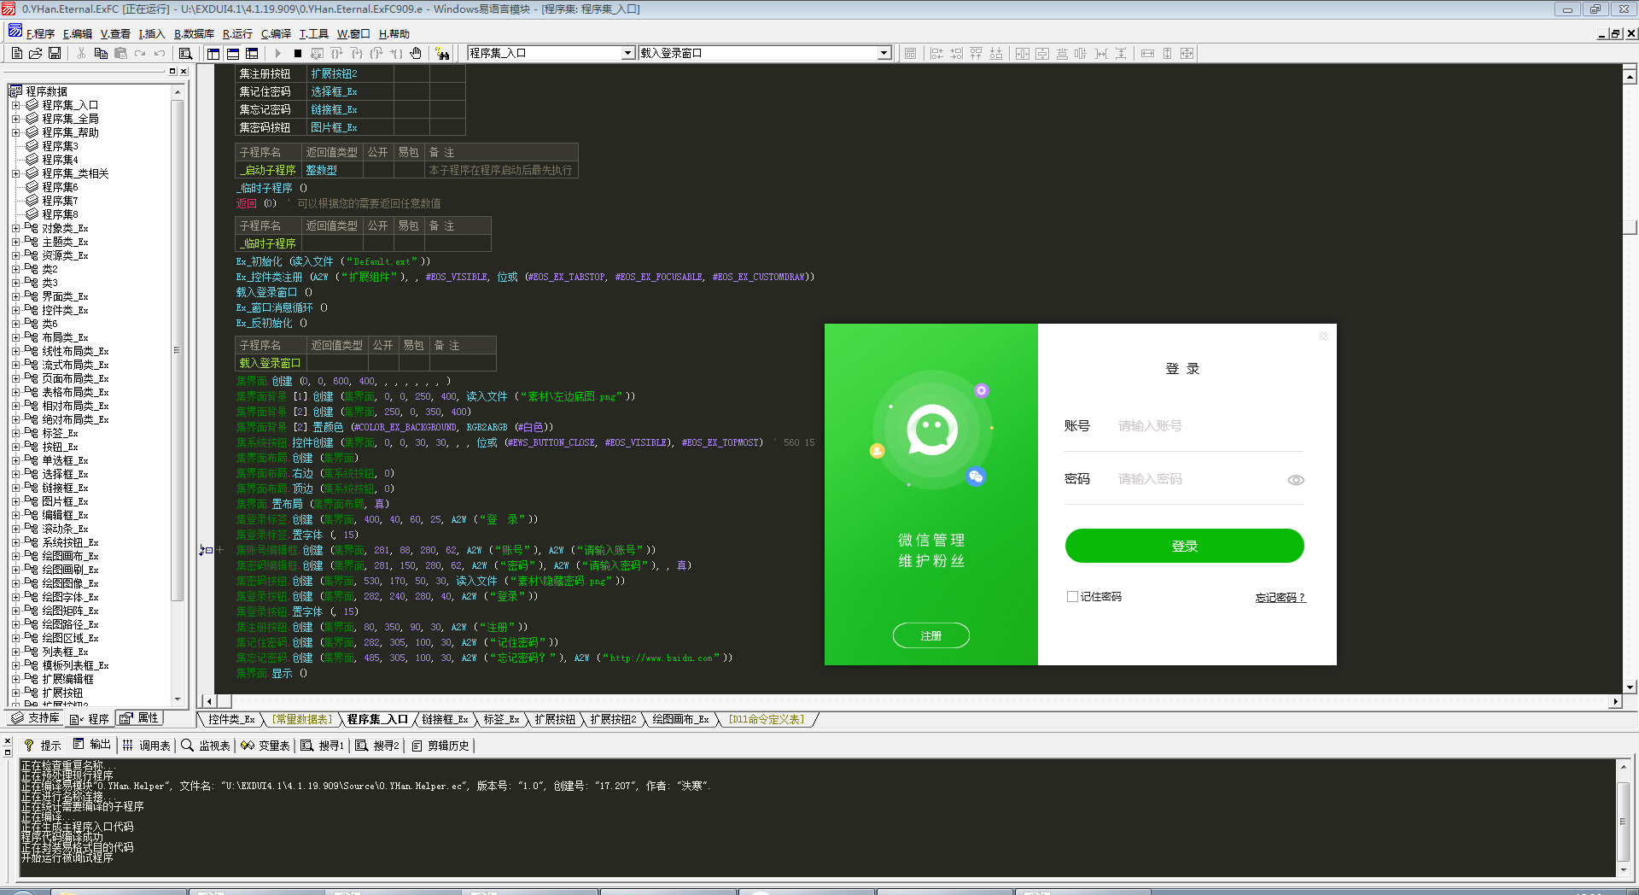1639x895 pixels.
Task: Switch to the 属性 panel tab
Action: [x=140, y=718]
